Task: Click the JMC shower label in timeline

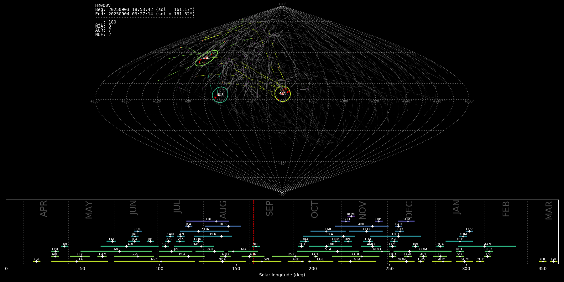Action: (116, 249)
